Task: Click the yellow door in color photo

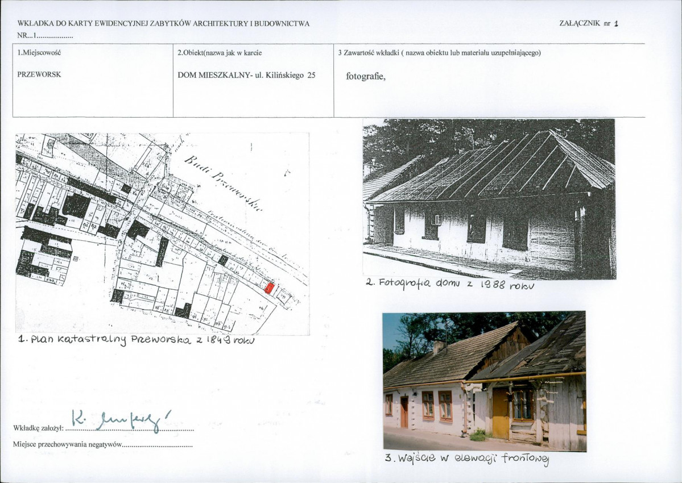Action: point(500,413)
